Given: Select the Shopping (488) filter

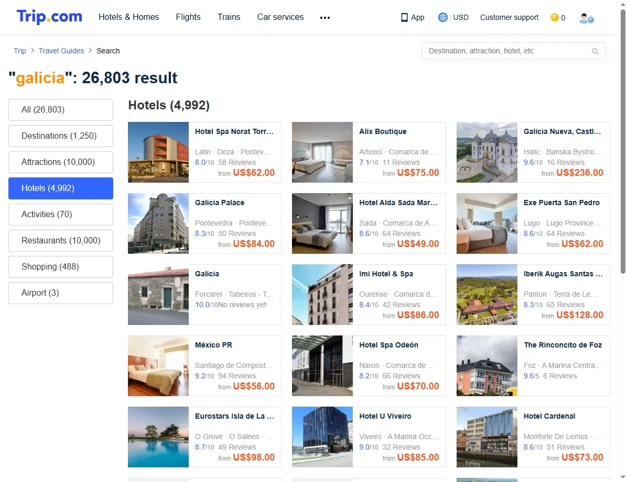Looking at the screenshot, I should [61, 267].
